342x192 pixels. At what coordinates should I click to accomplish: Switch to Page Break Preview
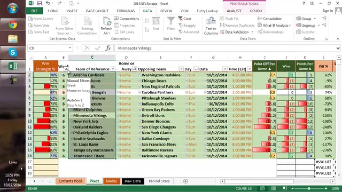click(285, 189)
